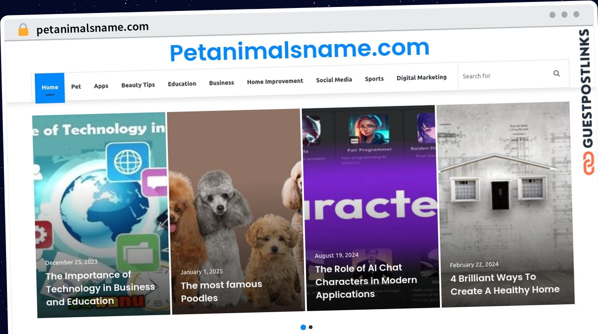Open the Digital Marketing category
The width and height of the screenshot is (598, 334).
(x=422, y=78)
